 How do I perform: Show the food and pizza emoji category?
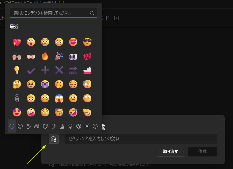click(54, 126)
